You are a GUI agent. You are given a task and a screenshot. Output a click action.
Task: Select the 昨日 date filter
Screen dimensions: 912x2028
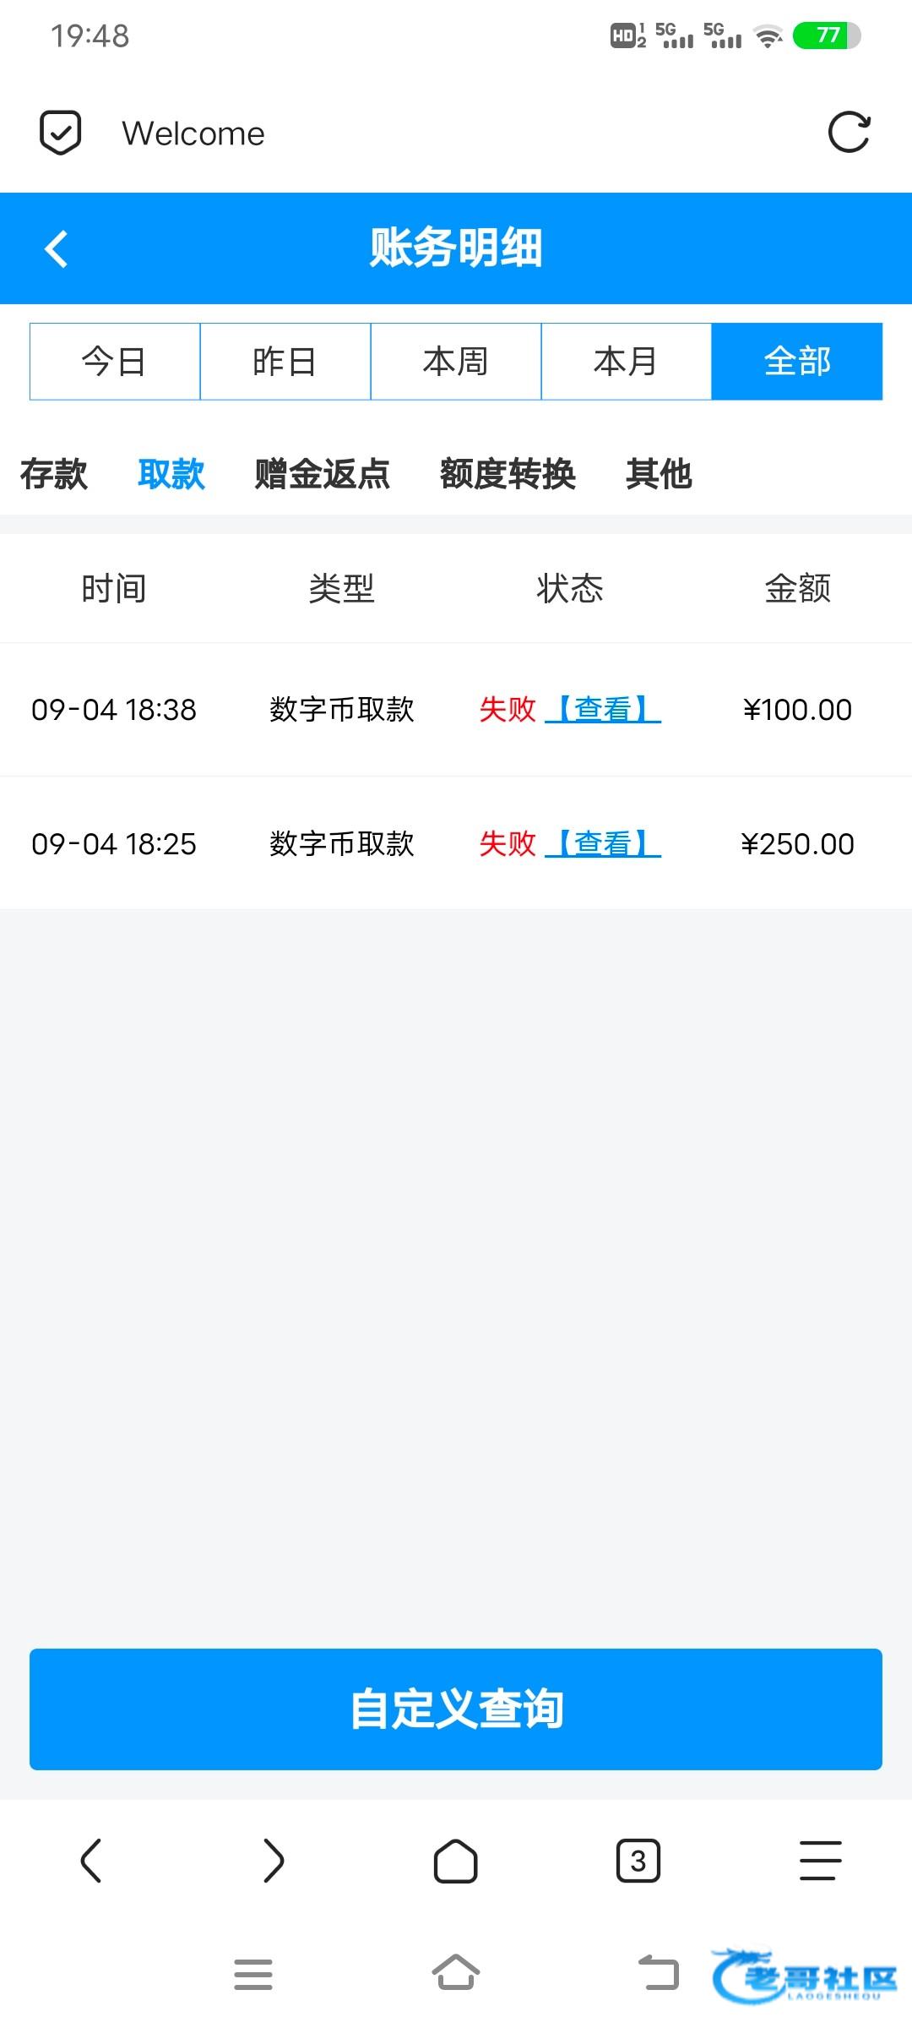pos(285,362)
